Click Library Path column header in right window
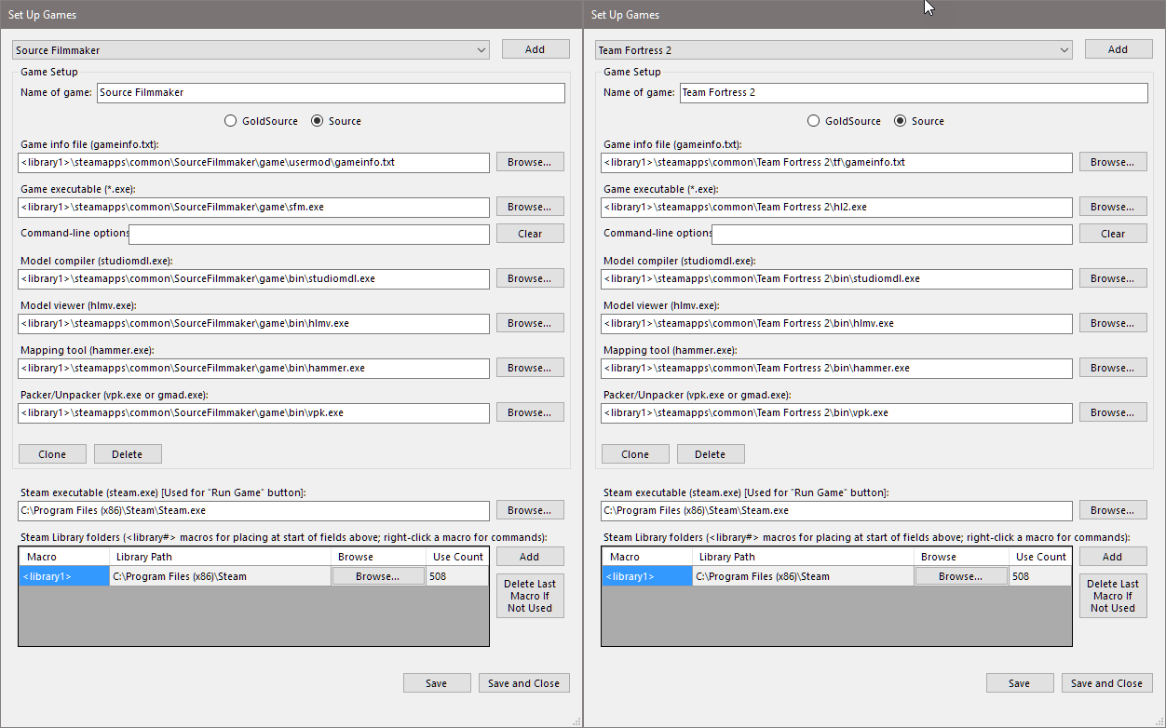The width and height of the screenshot is (1166, 728). click(802, 557)
